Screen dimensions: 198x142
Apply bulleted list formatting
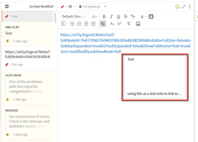(x=72, y=24)
